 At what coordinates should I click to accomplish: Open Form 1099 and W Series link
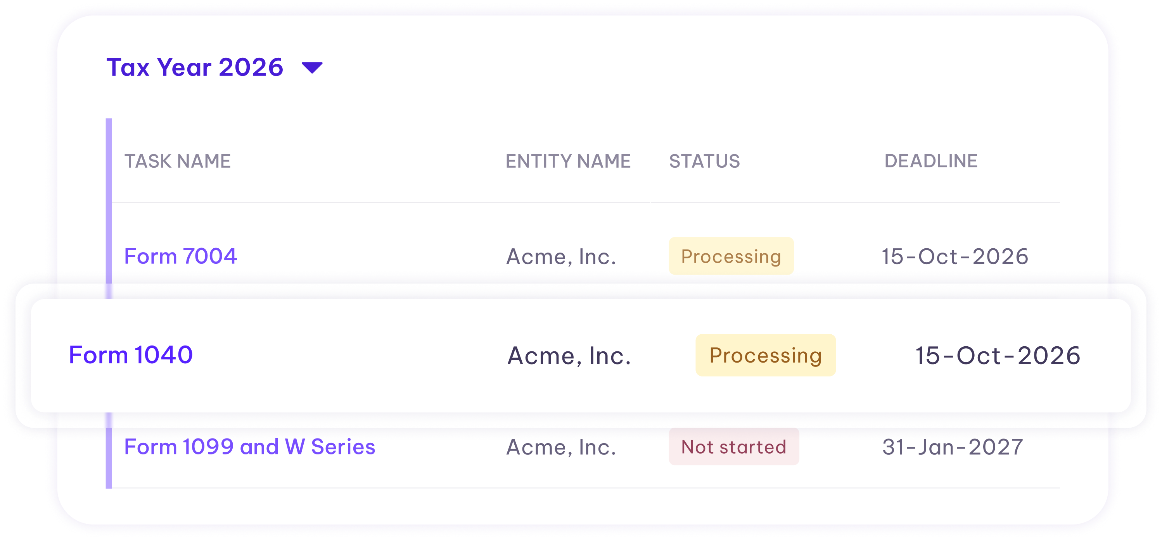pyautogui.click(x=249, y=447)
